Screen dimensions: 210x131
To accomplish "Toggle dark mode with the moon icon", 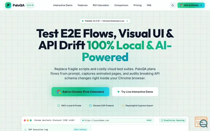I will (x=173, y=5).
